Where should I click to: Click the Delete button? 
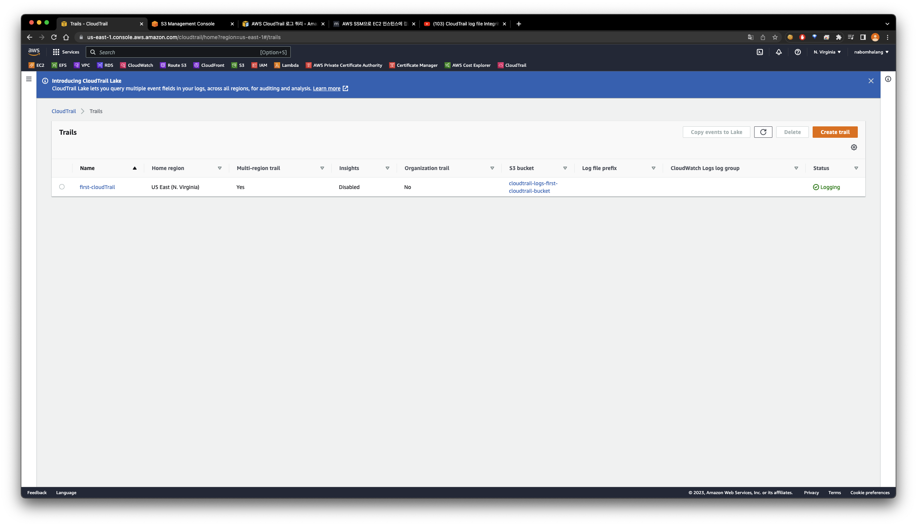coord(793,132)
